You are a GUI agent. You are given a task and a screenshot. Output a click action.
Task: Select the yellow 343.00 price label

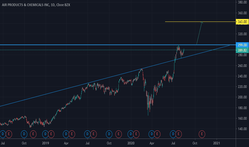[x=242, y=22]
